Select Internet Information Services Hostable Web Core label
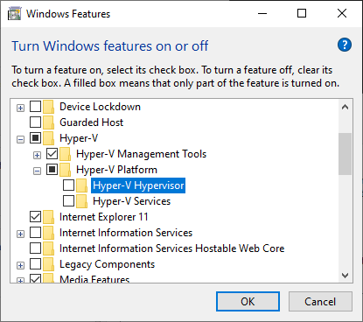The image size is (363, 322). [172, 248]
